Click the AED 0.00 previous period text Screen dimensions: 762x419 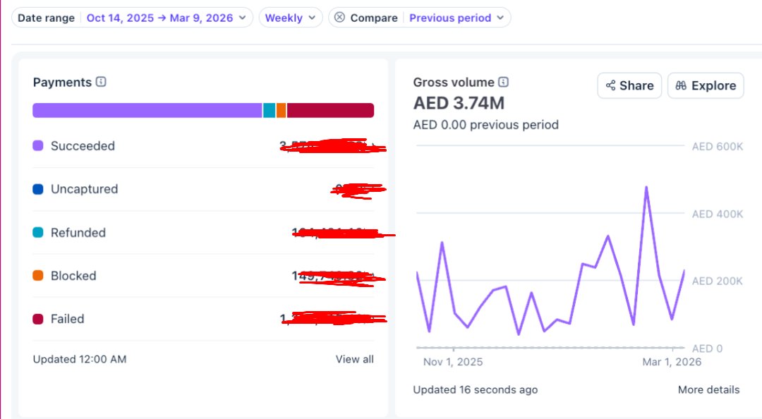coord(486,125)
